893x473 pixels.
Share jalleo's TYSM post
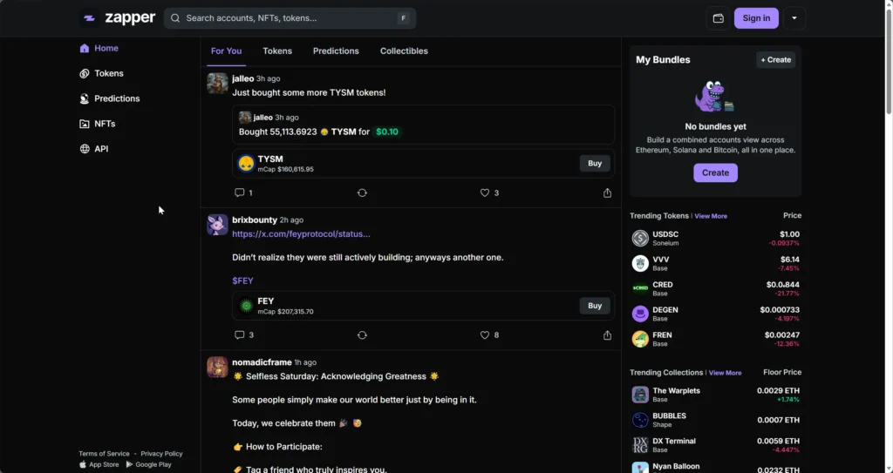coord(608,193)
